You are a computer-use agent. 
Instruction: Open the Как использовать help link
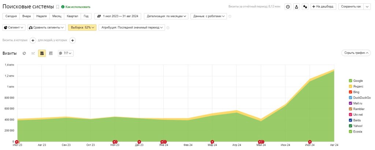click(x=76, y=7)
